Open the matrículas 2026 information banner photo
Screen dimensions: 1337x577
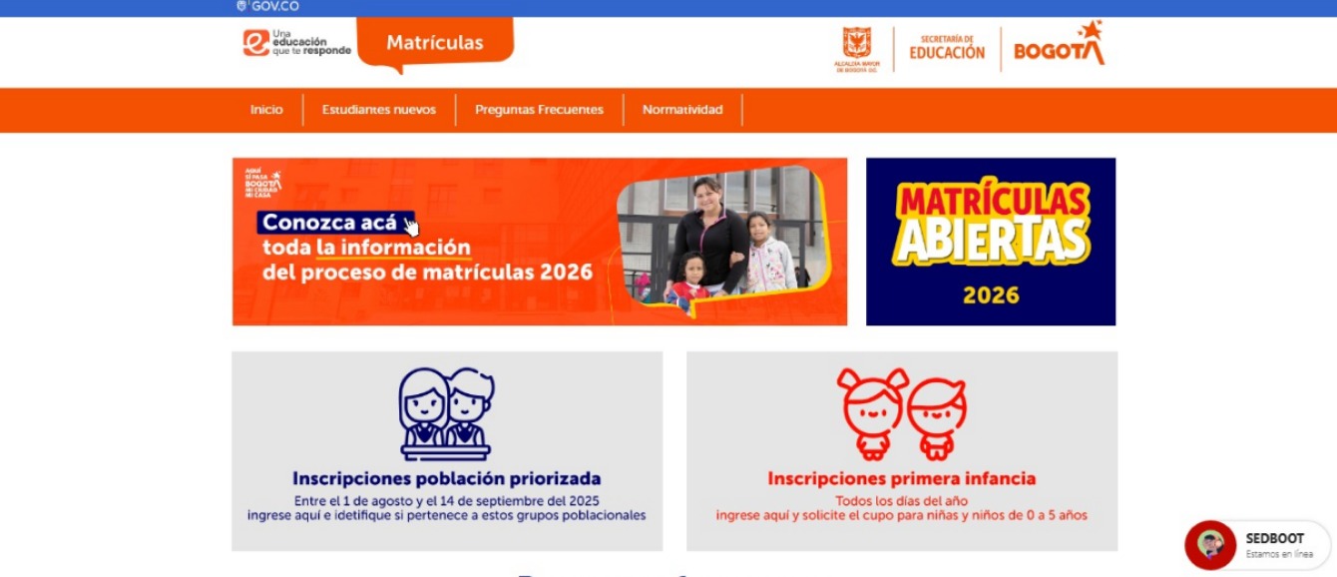(x=721, y=240)
